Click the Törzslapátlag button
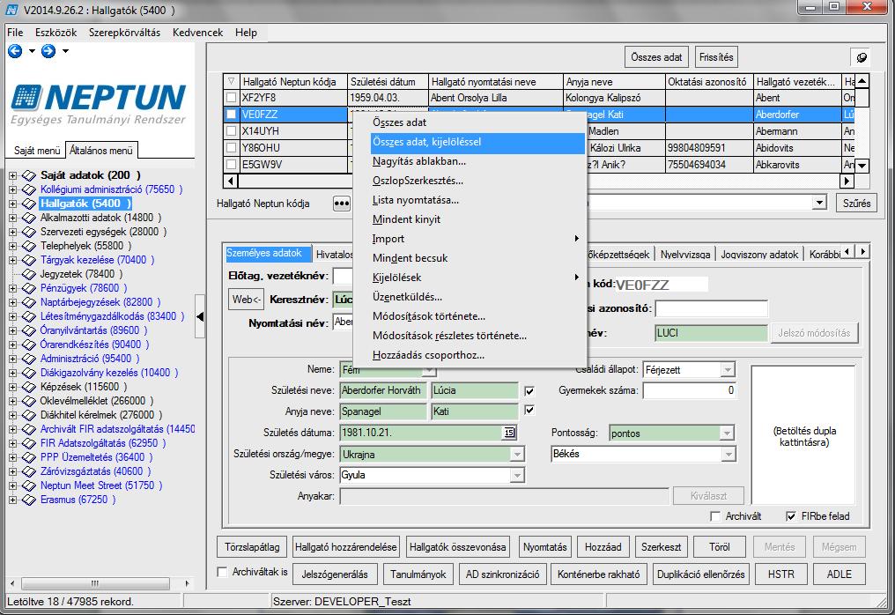 click(252, 547)
